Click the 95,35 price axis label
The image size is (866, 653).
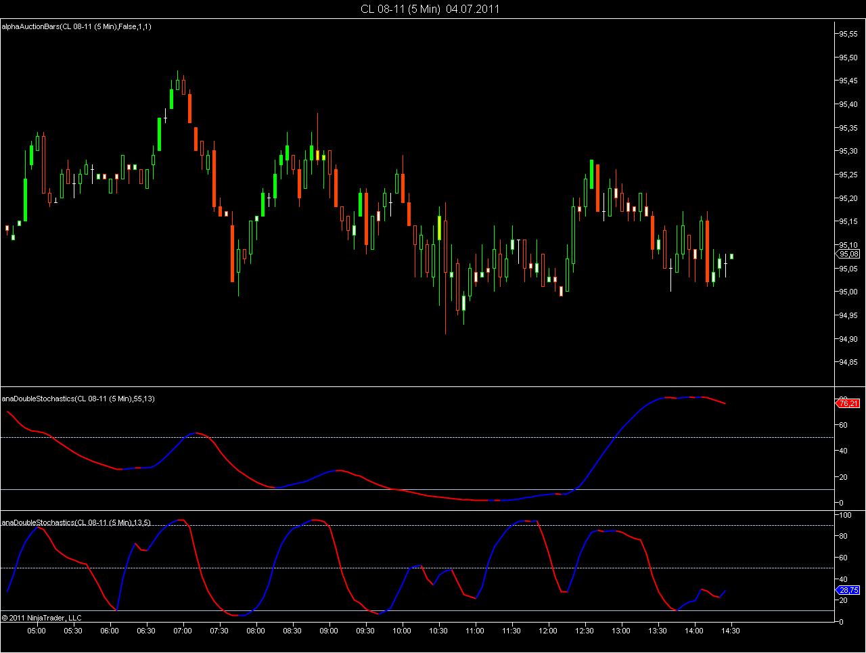tap(848, 128)
